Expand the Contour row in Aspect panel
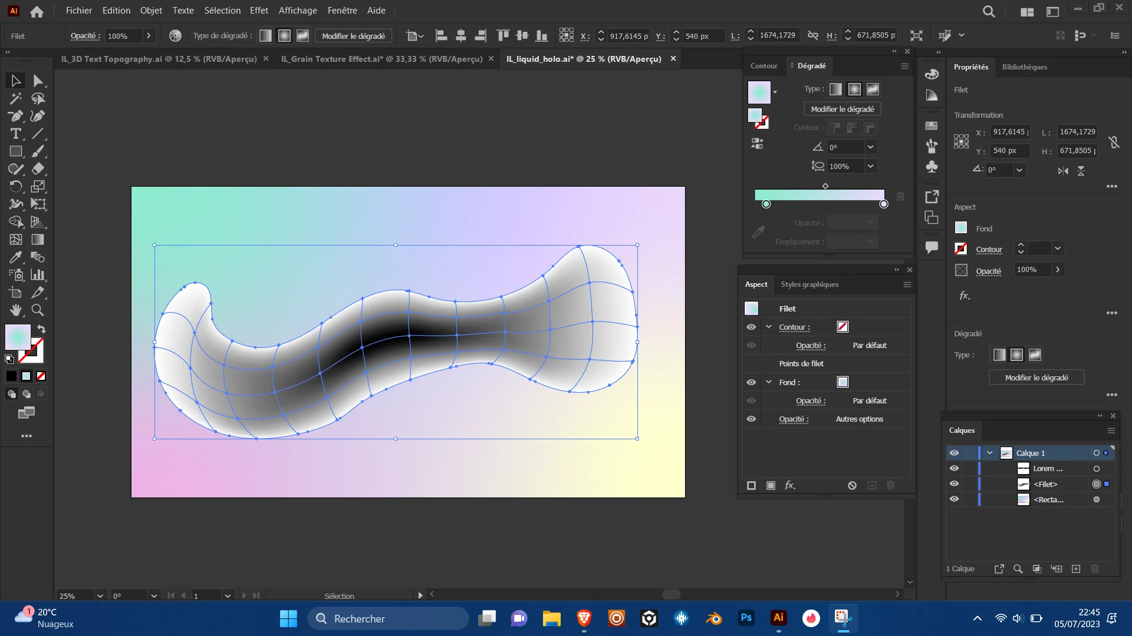1132x636 pixels. click(x=769, y=327)
